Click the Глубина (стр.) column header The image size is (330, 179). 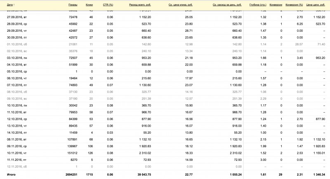click(x=257, y=4)
